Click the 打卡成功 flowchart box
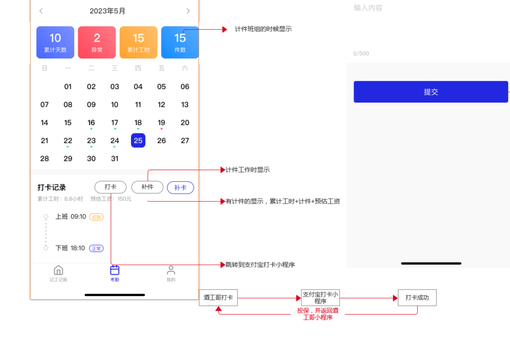Viewport: 510px width, 342px height. [x=417, y=298]
